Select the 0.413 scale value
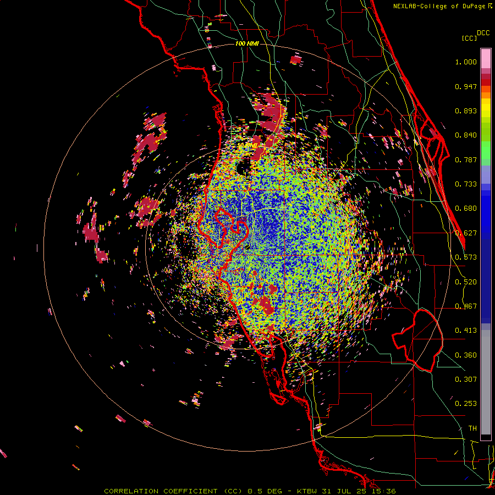495x495 pixels. pyautogui.click(x=466, y=331)
